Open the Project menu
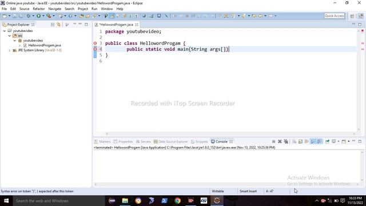 (83, 9)
